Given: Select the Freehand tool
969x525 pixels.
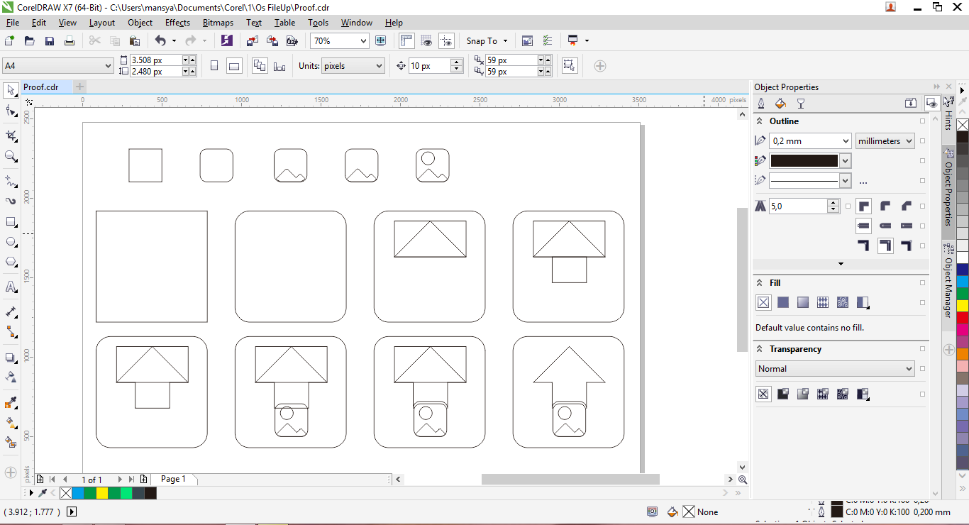Looking at the screenshot, I should click(x=11, y=180).
